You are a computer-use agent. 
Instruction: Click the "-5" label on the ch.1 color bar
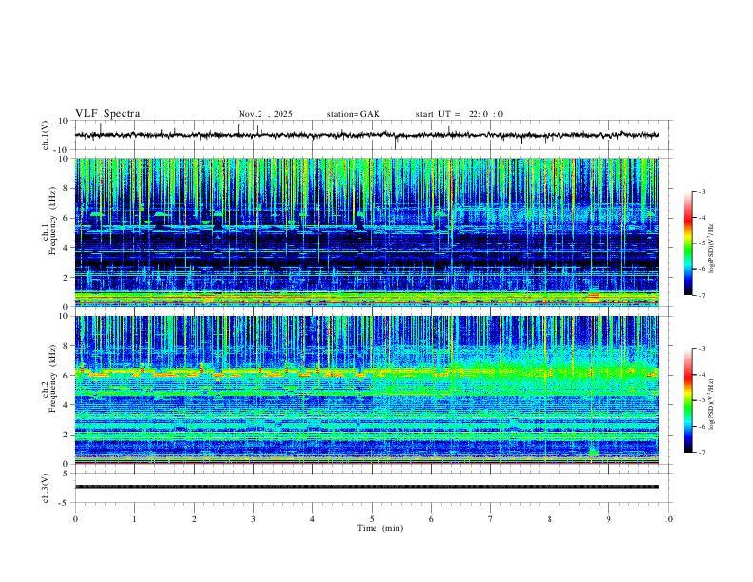(x=701, y=243)
